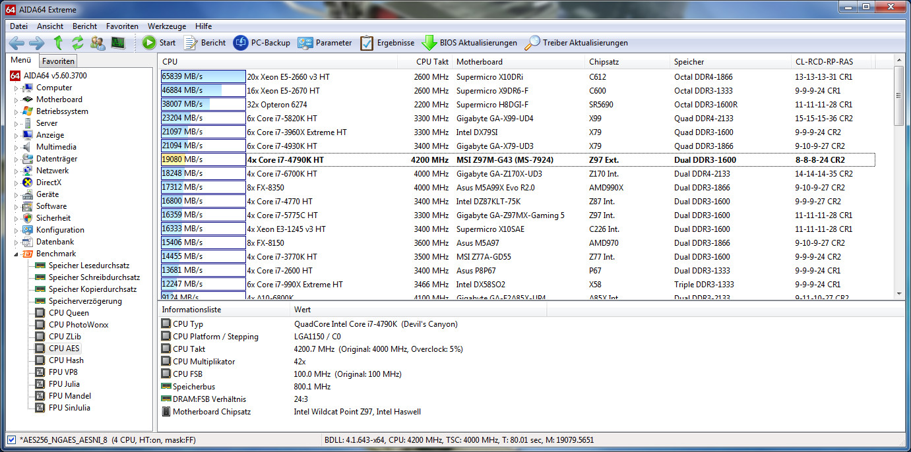The height and width of the screenshot is (452, 911).
Task: Click the refresh toolbar icon
Action: pos(78,43)
